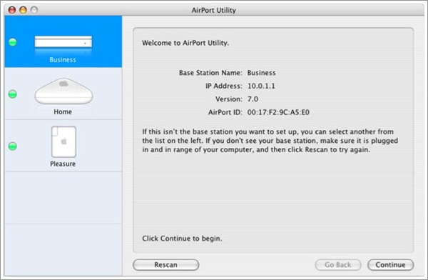Click the 'IP Address:' label

coord(224,86)
